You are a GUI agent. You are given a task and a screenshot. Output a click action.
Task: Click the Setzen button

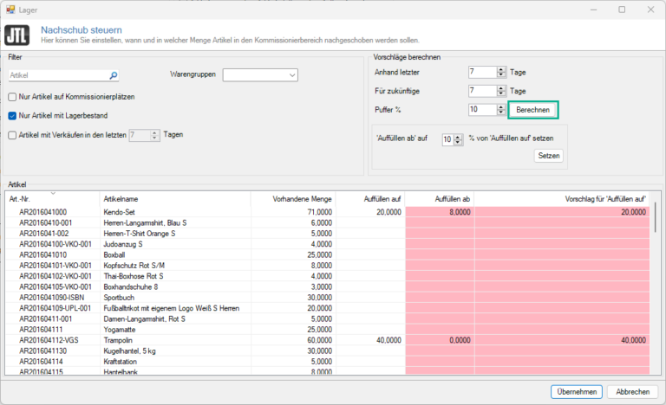[549, 156]
